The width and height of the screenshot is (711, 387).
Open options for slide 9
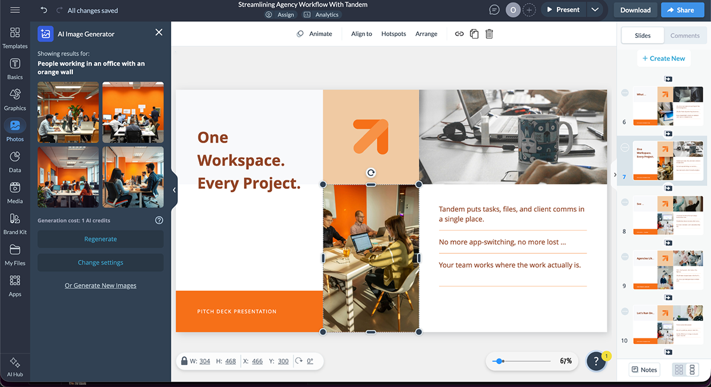[x=624, y=257]
